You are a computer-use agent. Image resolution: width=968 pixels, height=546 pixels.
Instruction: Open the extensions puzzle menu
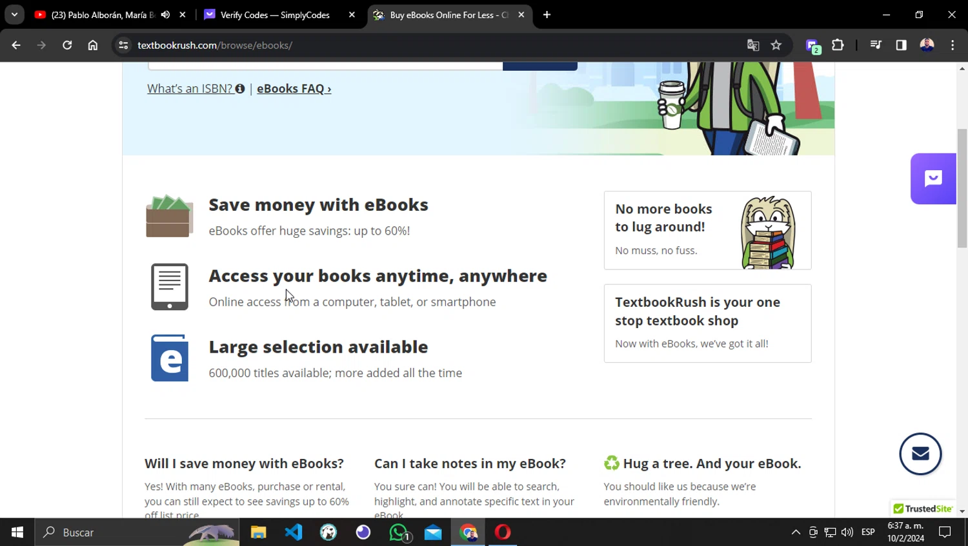tap(838, 45)
